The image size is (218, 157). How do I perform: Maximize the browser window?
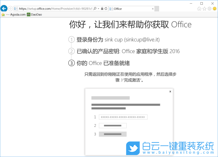coord(201,3)
